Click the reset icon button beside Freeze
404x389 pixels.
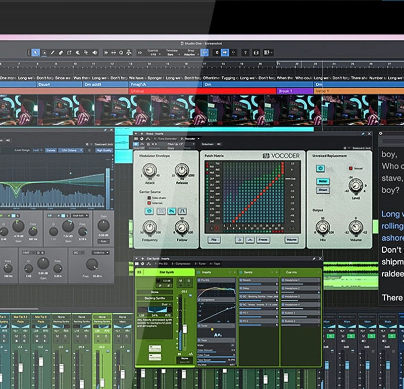coord(239,240)
